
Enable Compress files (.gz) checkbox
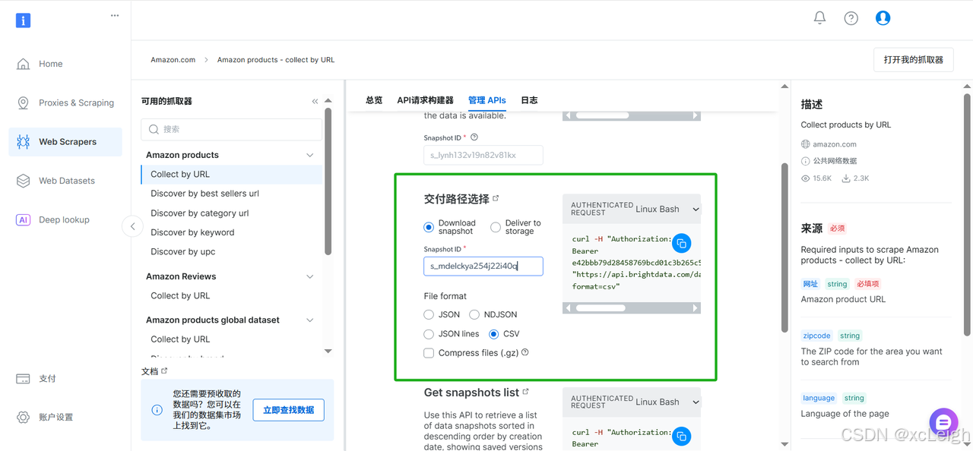pos(429,353)
